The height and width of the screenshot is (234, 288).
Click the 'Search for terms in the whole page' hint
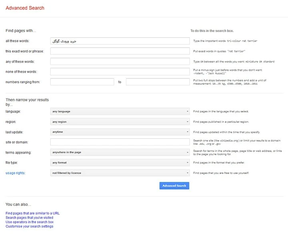point(238,152)
